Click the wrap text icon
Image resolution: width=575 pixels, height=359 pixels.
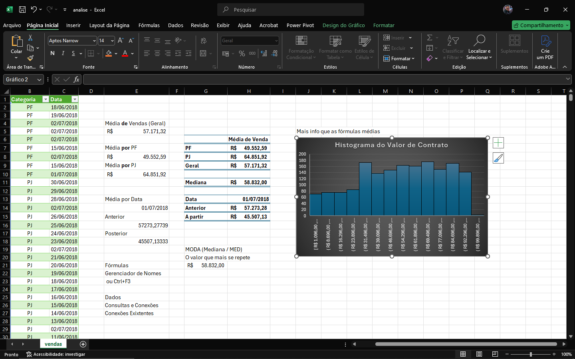tap(204, 41)
